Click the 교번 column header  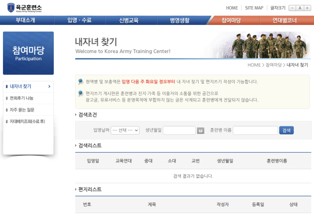[x=195, y=161]
